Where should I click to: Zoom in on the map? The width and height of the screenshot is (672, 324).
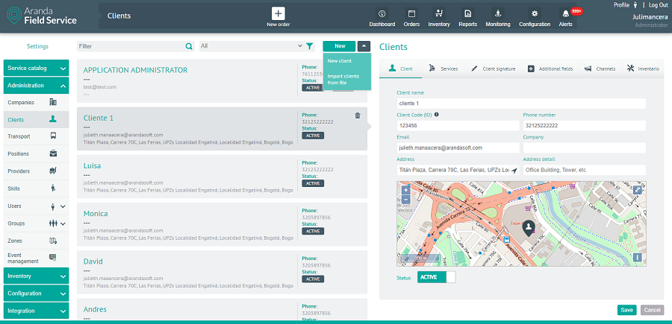[x=405, y=190]
